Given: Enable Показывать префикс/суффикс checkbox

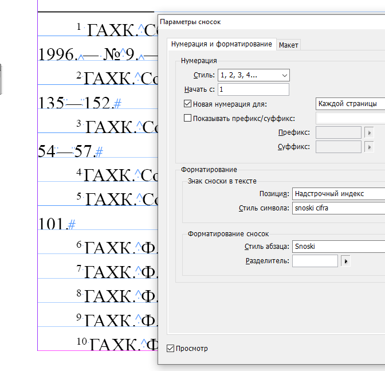Looking at the screenshot, I should click(187, 118).
